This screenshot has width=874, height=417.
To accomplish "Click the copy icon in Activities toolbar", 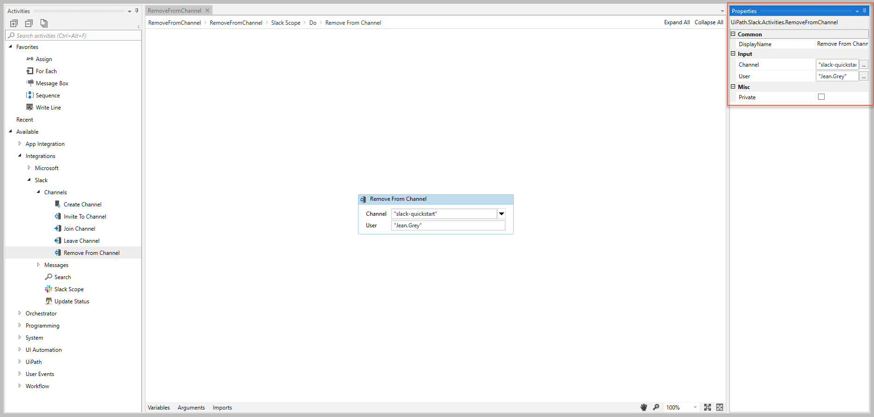I will tap(44, 23).
